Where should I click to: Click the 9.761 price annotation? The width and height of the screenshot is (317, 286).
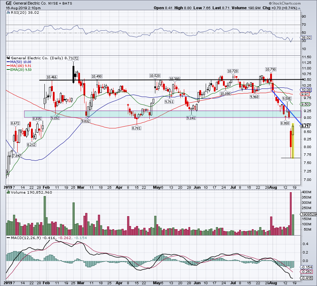[x=169, y=102]
